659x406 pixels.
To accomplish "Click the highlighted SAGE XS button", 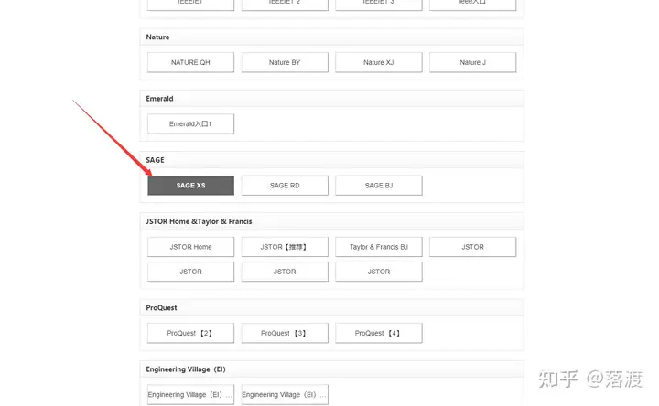I will pyautogui.click(x=190, y=185).
